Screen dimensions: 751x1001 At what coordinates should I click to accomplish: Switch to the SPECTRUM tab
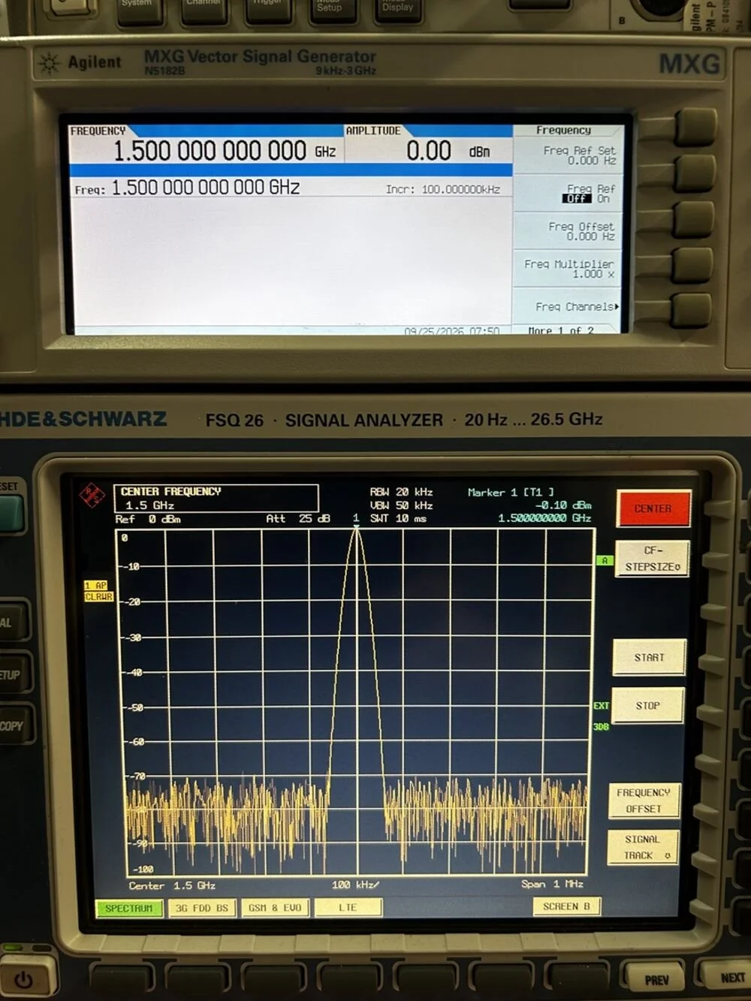click(128, 909)
